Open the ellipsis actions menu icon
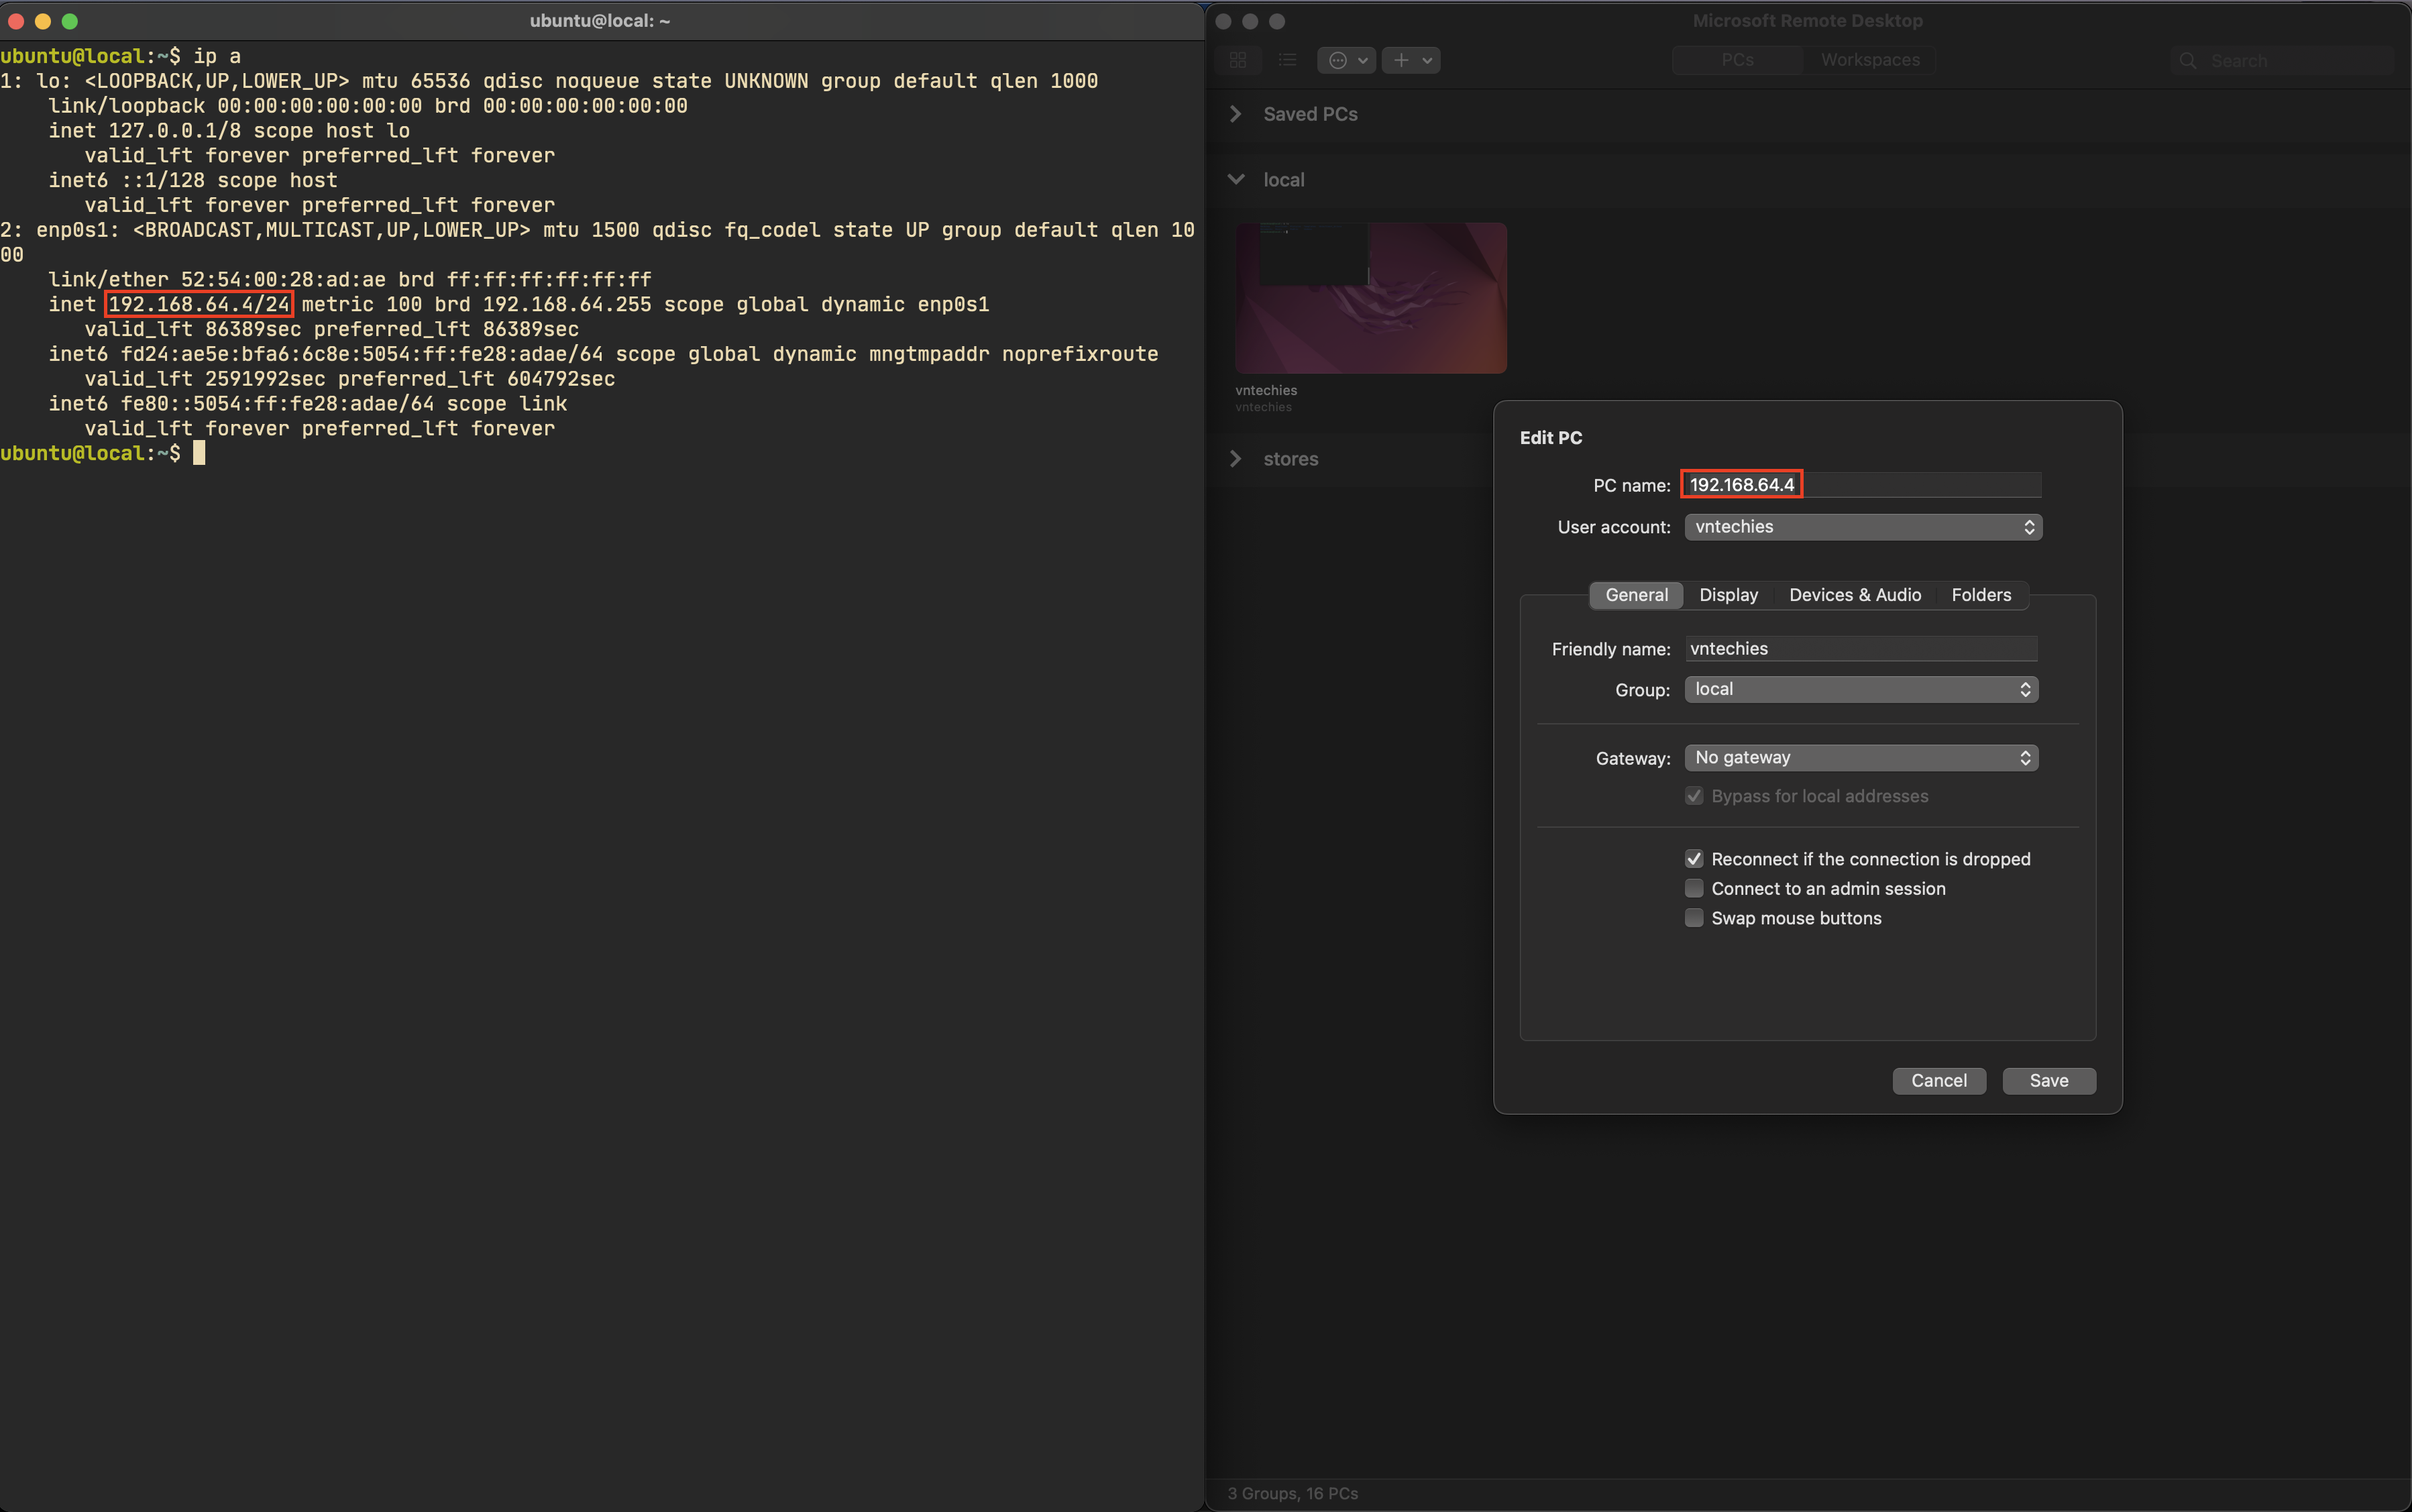The width and height of the screenshot is (2412, 1512). pyautogui.click(x=1338, y=60)
